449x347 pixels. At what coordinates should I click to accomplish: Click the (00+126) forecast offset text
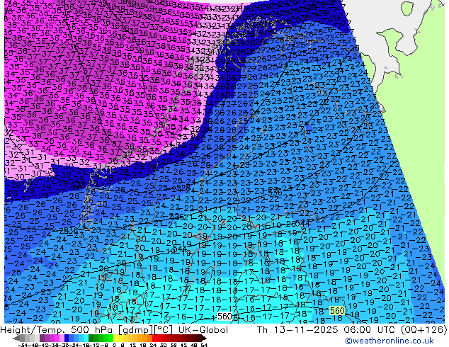424,330
